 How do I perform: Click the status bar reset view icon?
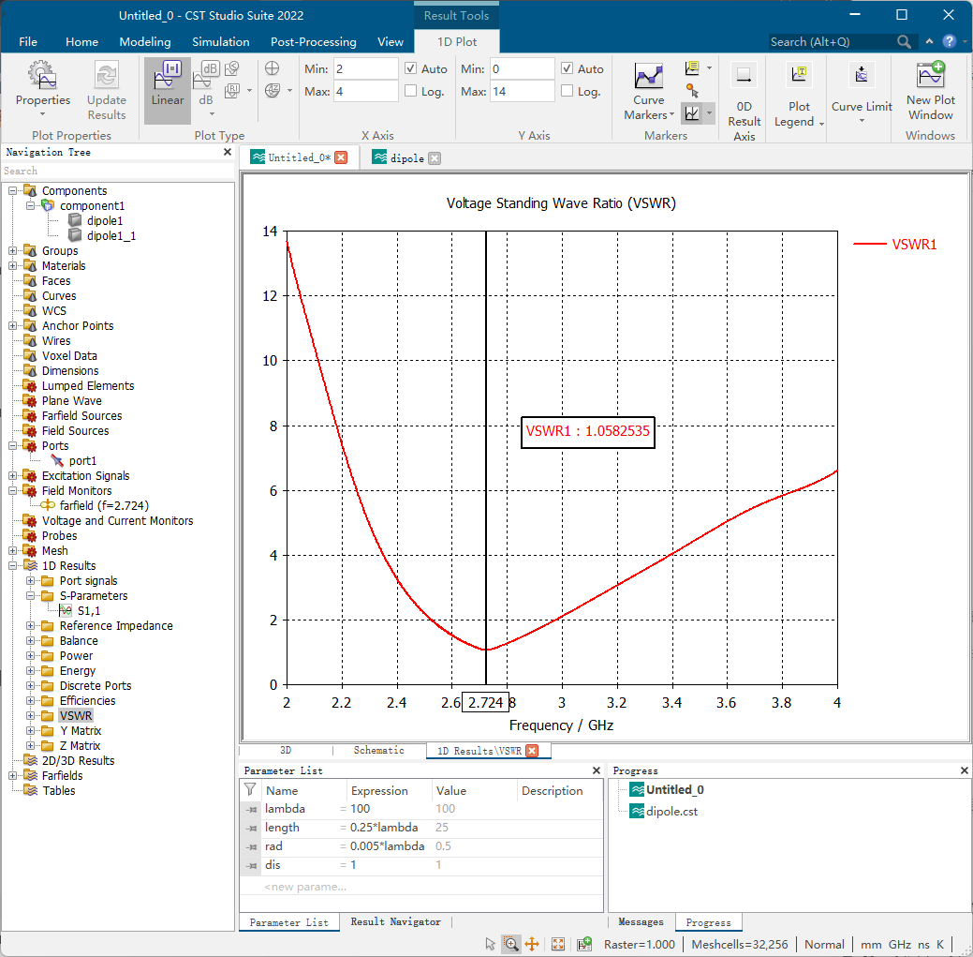point(558,944)
